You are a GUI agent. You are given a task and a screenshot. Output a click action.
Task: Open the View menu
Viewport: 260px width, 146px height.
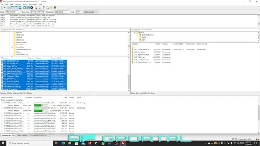click(x=11, y=4)
